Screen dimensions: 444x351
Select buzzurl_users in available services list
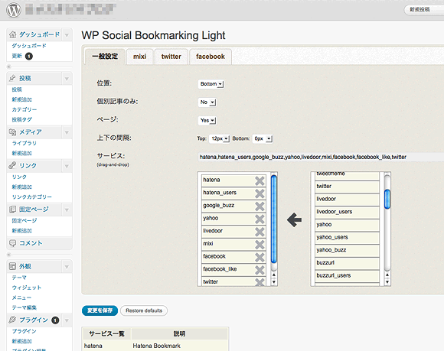click(x=347, y=276)
